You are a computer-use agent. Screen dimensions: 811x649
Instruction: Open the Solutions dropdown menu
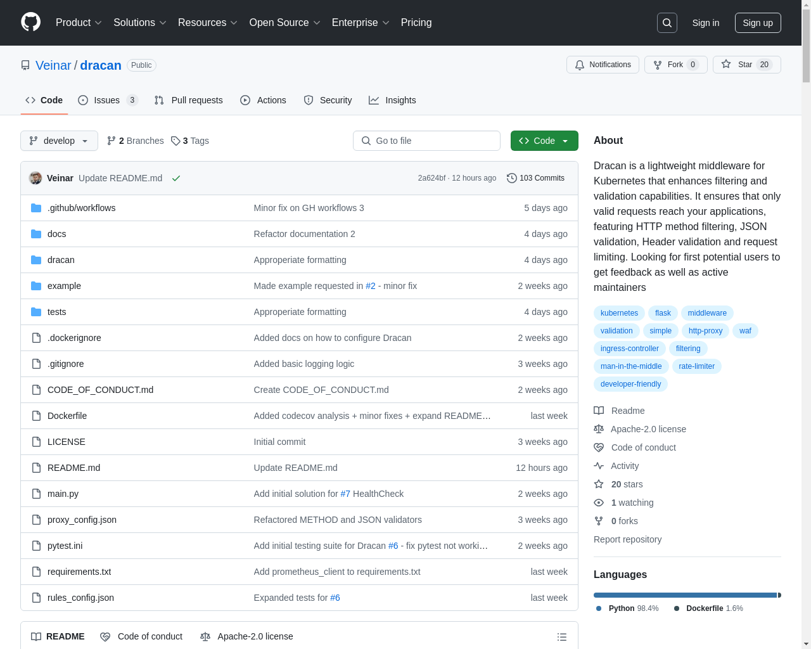pyautogui.click(x=140, y=23)
